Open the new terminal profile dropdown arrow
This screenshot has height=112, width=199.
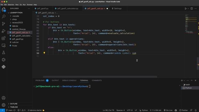[x=184, y=81]
